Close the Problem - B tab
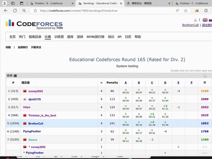This screenshot has width=212, height=159. pyautogui.click(x=72, y=3)
